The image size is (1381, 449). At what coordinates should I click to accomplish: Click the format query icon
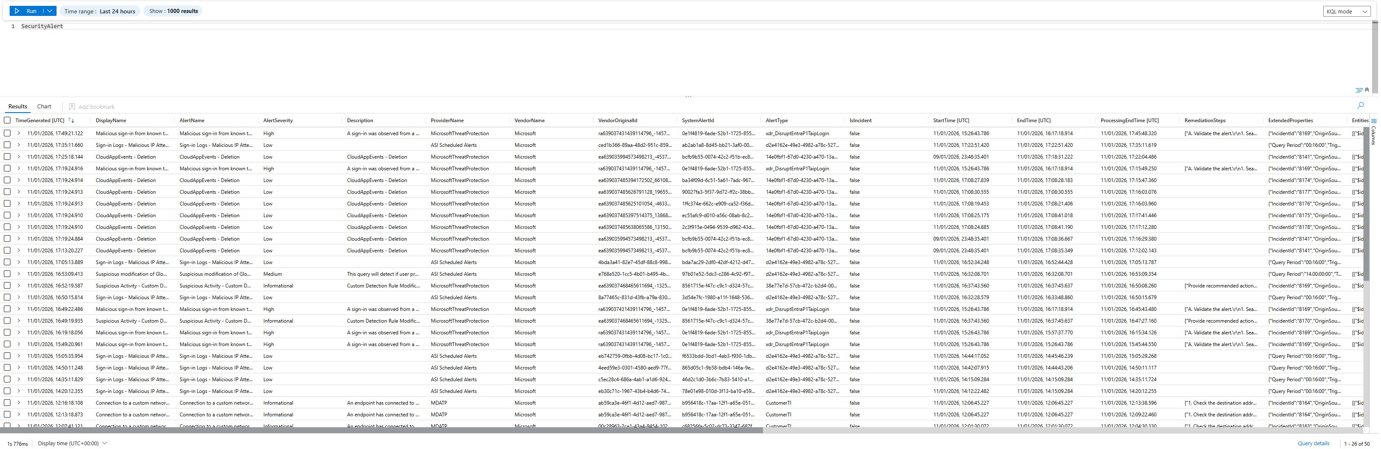[1358, 90]
